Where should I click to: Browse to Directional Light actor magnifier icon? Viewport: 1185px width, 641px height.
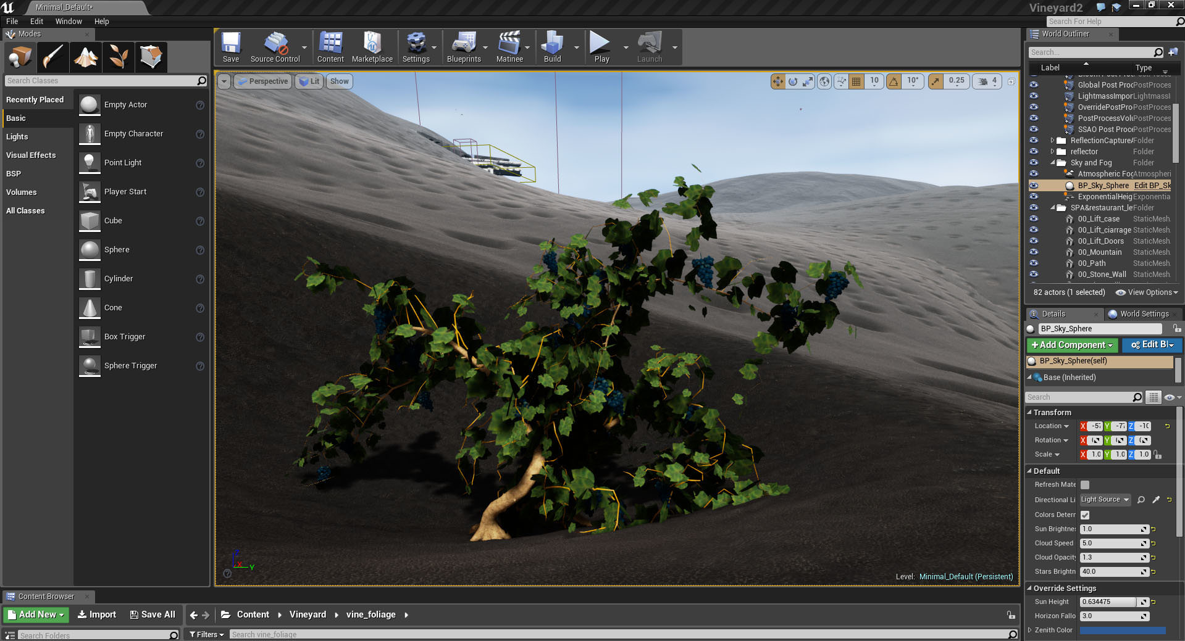(1141, 500)
